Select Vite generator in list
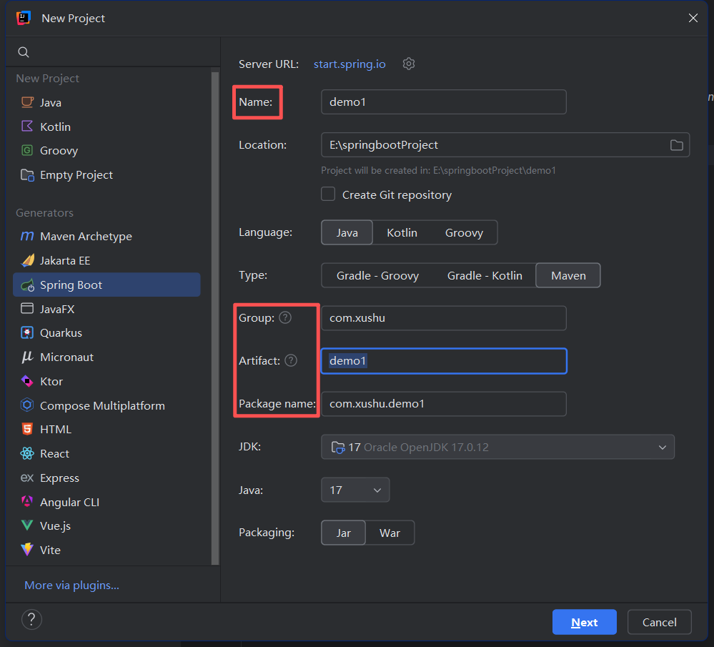This screenshot has width=714, height=647. pos(106,550)
